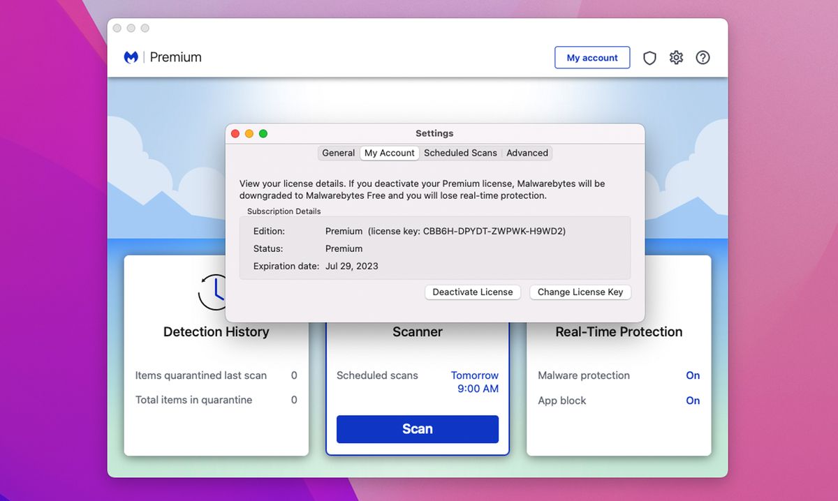This screenshot has height=501, width=838.
Task: Open the help question mark icon
Action: click(x=703, y=57)
